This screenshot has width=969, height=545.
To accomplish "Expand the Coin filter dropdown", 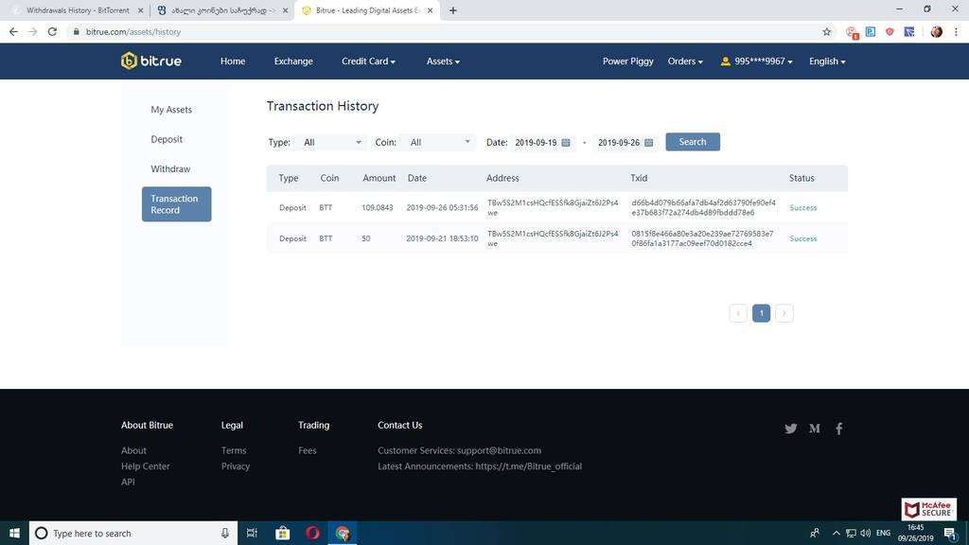I will [438, 142].
